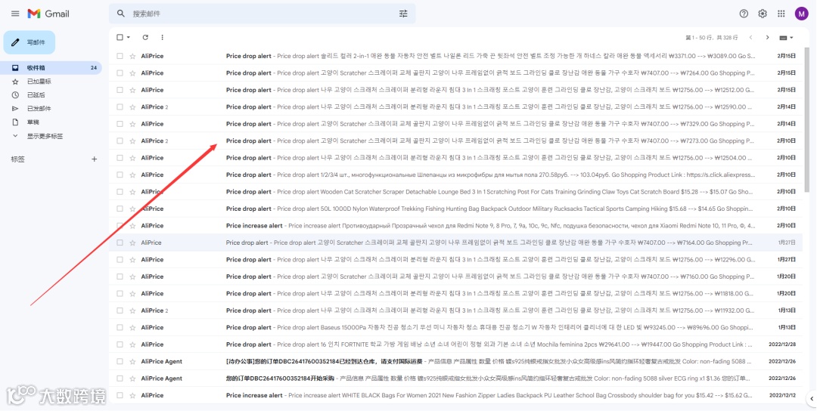The height and width of the screenshot is (411, 817).
Task: Open search filter options icon
Action: click(403, 14)
